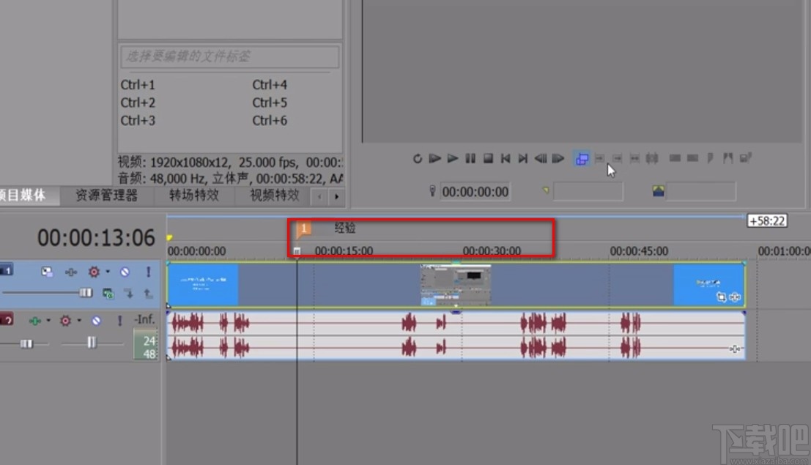Click the single marker flag icon in the trimmer
The width and height of the screenshot is (811, 465).
click(710, 158)
